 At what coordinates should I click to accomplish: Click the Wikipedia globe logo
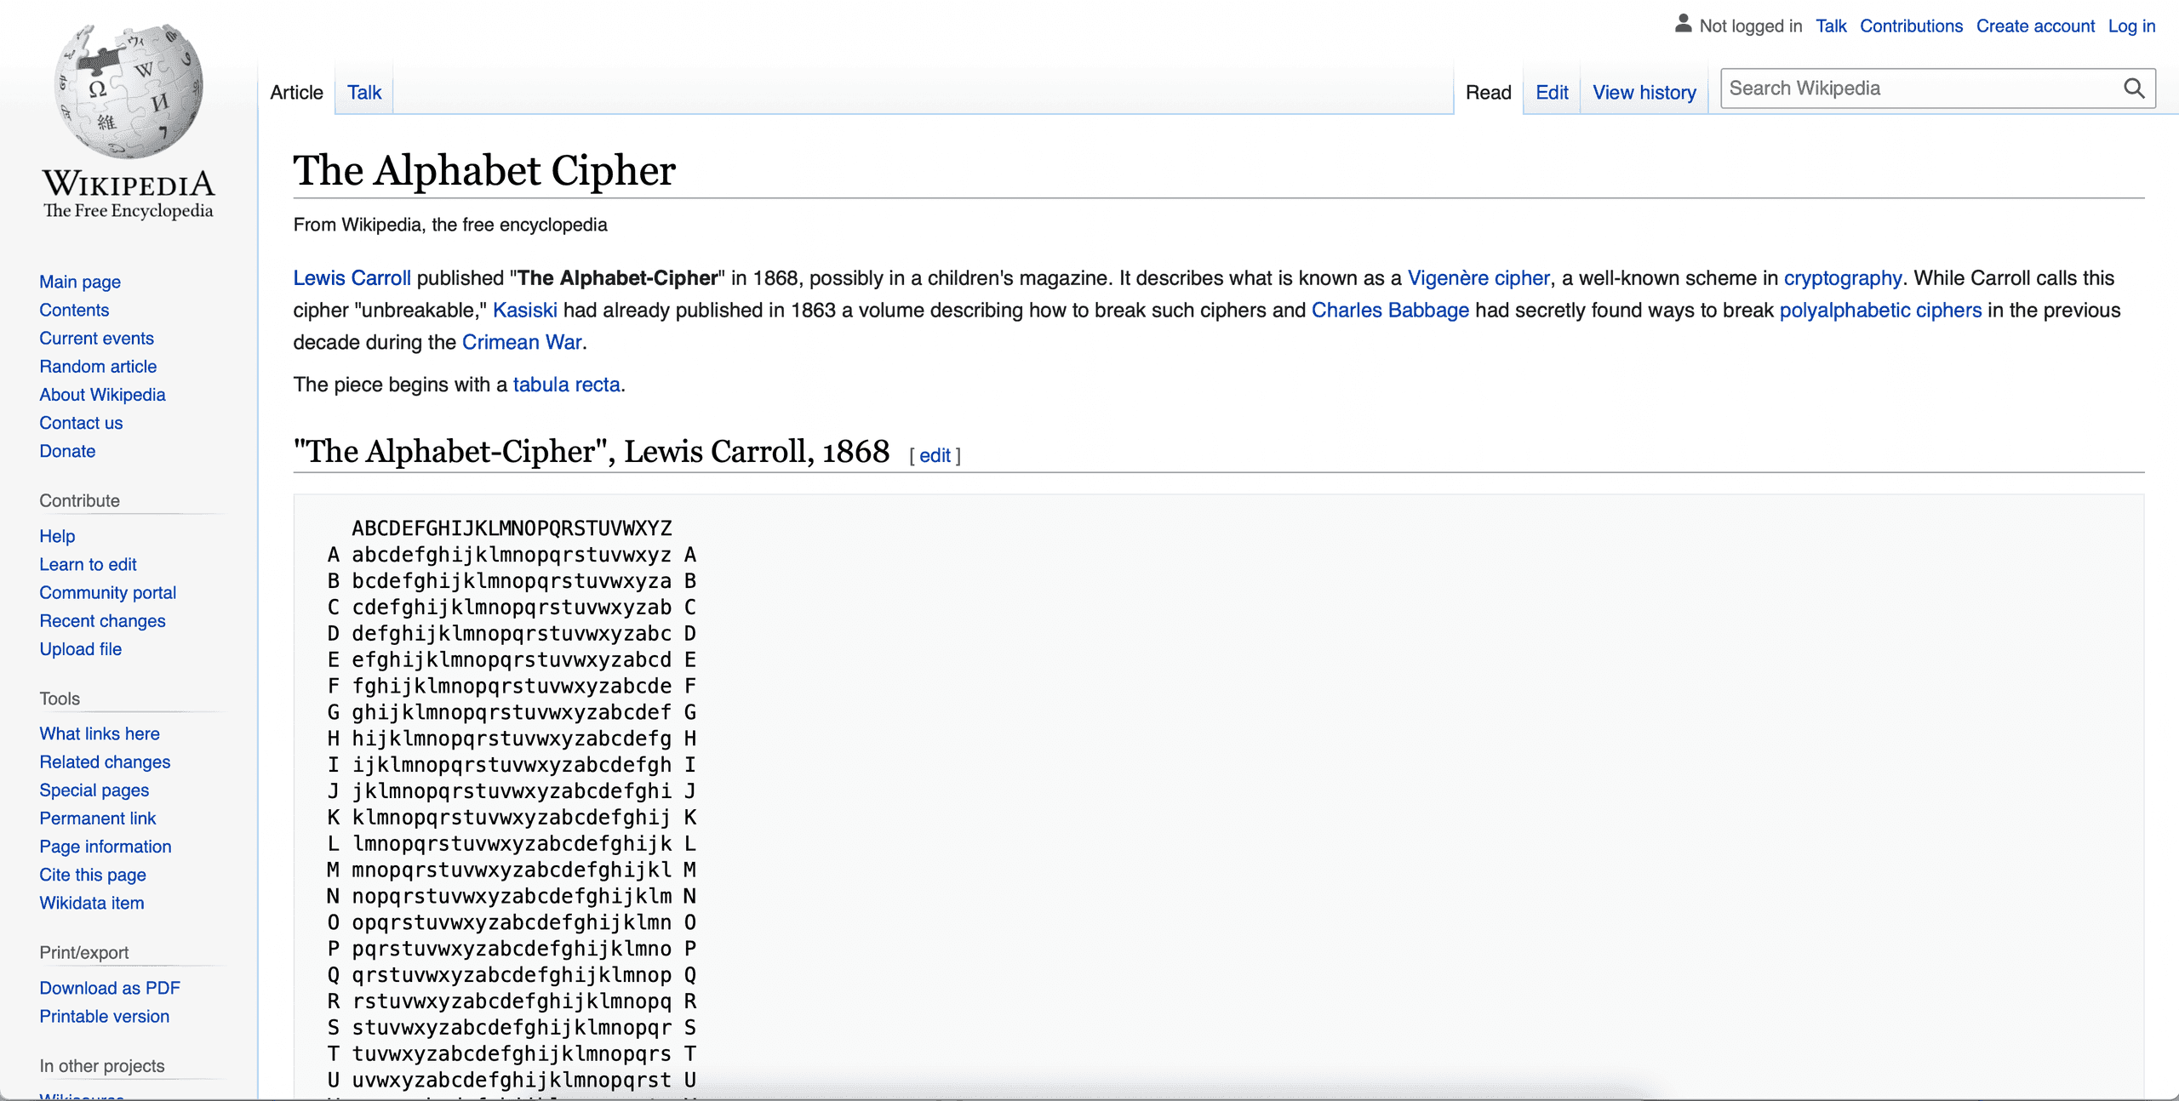[x=129, y=92]
